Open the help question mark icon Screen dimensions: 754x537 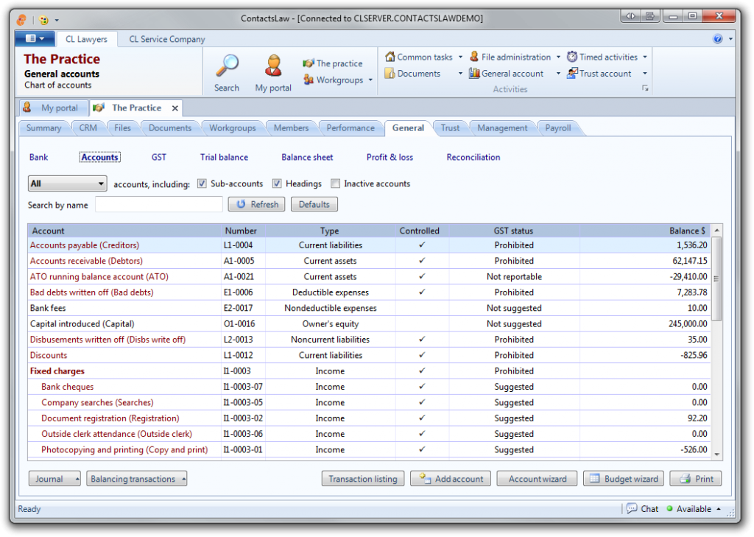pyautogui.click(x=718, y=39)
